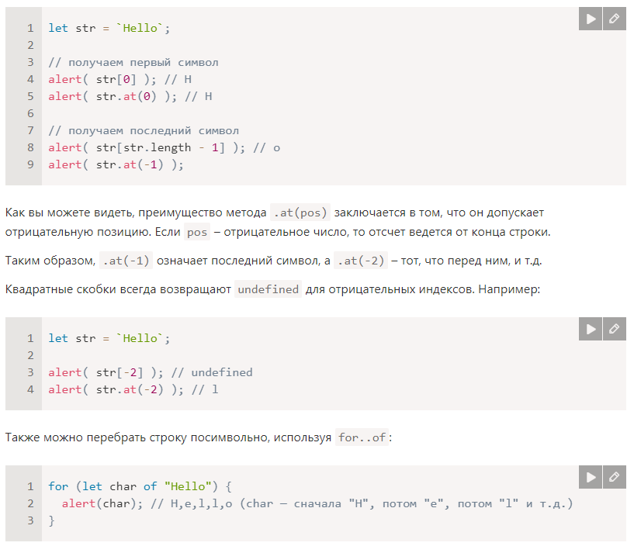Viewport: 634px width, 553px height.
Task: Click the inline code '.at(pos)'
Action: click(300, 213)
